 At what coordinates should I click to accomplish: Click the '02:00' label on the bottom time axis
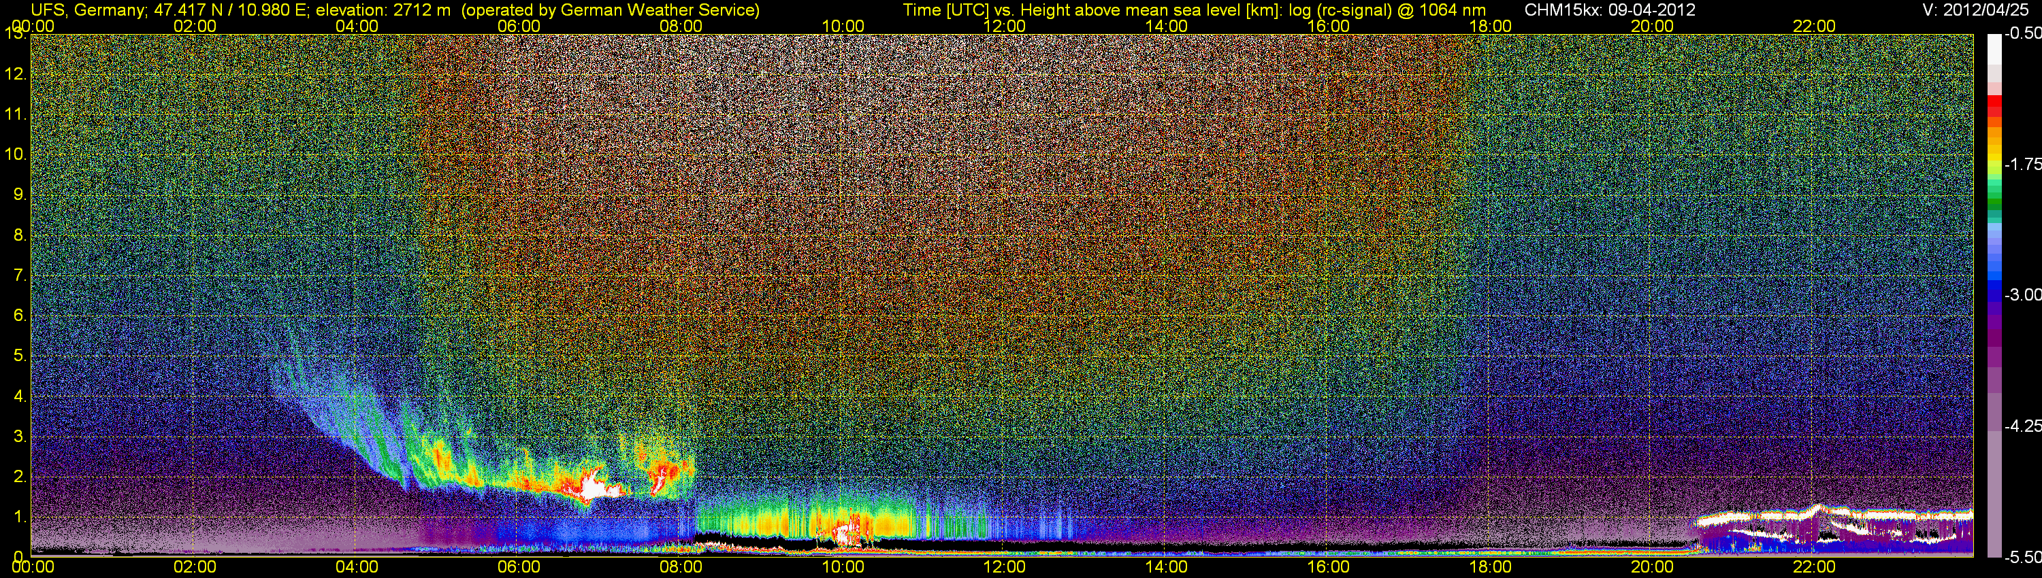tap(195, 568)
